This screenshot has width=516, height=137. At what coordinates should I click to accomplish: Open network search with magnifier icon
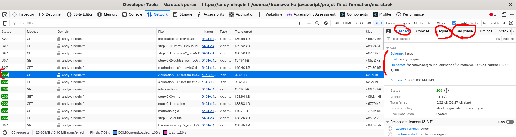(x=317, y=23)
